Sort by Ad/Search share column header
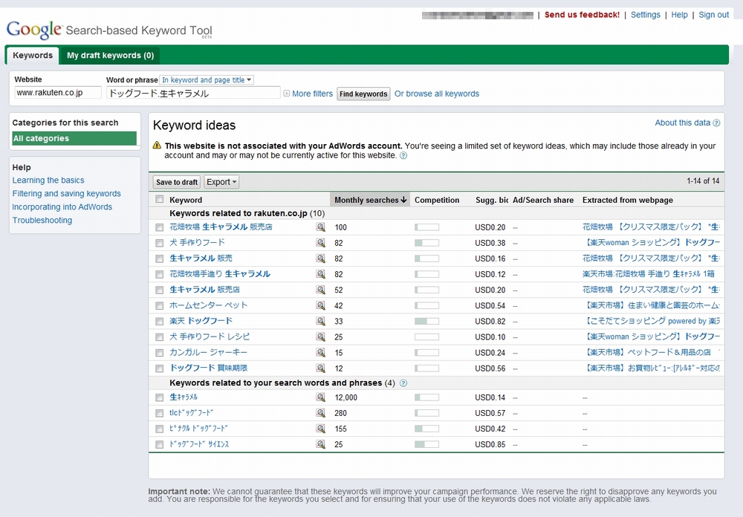The width and height of the screenshot is (743, 517). 543,200
